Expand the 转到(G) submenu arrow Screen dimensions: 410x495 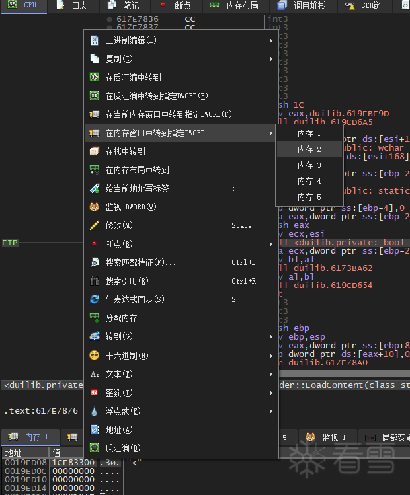pos(271,336)
